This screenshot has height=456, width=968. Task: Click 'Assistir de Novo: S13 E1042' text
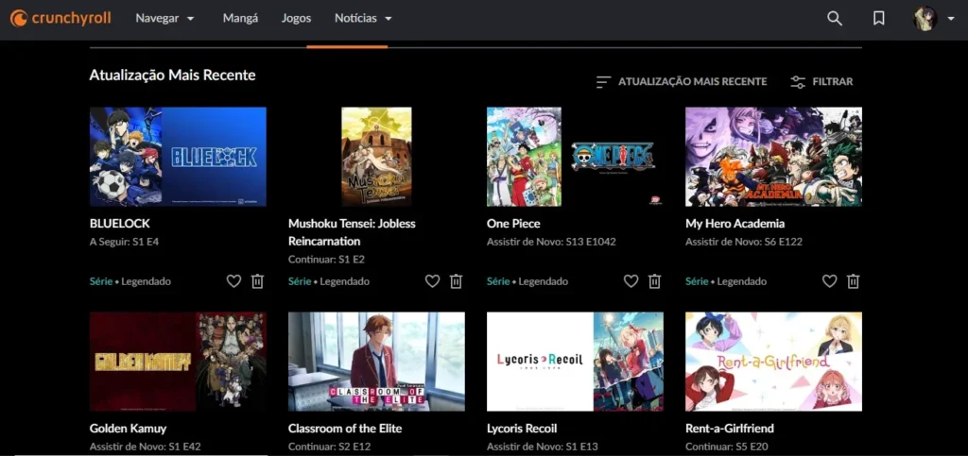coord(551,242)
